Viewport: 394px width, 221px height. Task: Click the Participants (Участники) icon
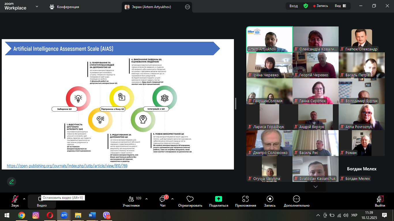coord(131,199)
